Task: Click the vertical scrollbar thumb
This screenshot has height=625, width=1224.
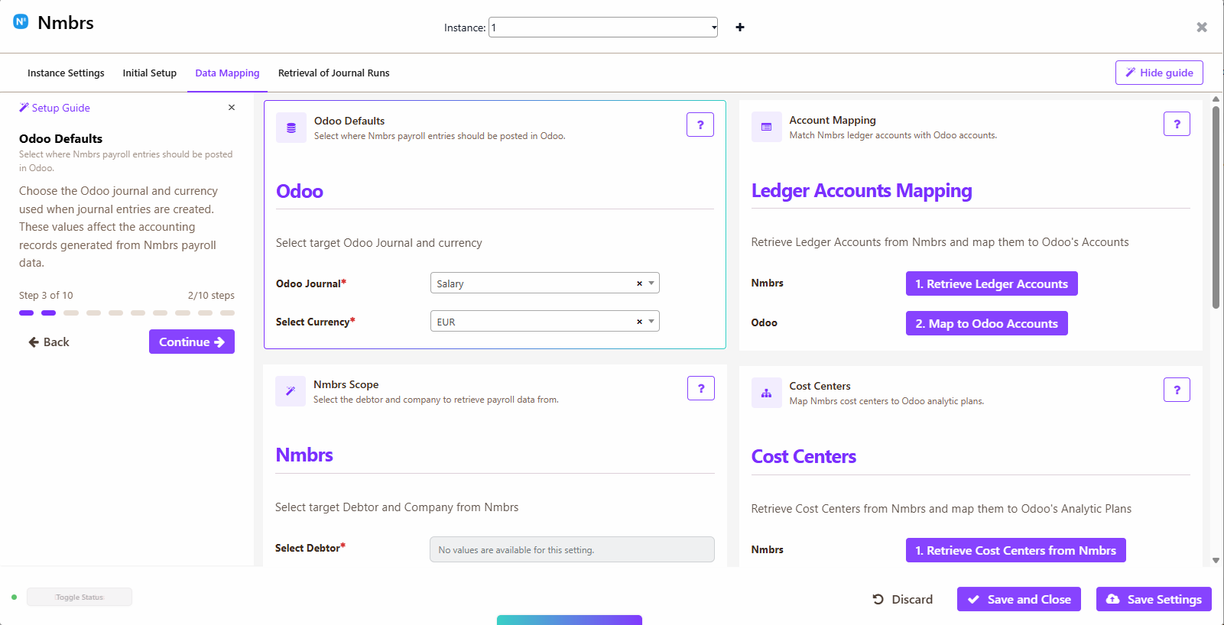Action: pos(1216,206)
